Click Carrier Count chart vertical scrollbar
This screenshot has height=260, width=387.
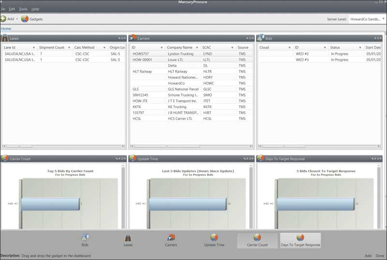[123, 197]
